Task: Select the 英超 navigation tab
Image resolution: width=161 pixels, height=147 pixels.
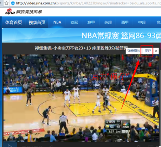Action: 108,22
